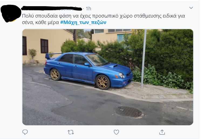Screen dimensions: 205x139
Task: Like the tweet with the heart icon
Action: (x=116, y=132)
